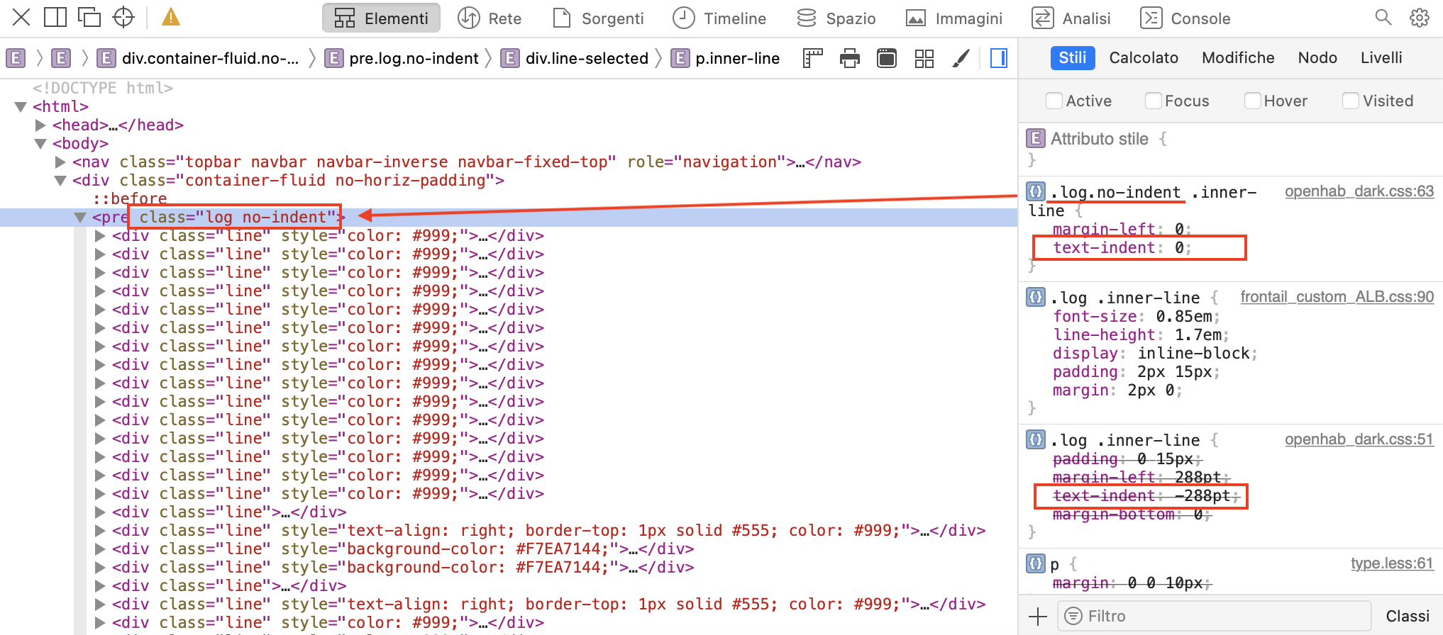Open the frontail_custom_ALB.css:90 source link
The height and width of the screenshot is (635, 1443).
pyautogui.click(x=1337, y=297)
